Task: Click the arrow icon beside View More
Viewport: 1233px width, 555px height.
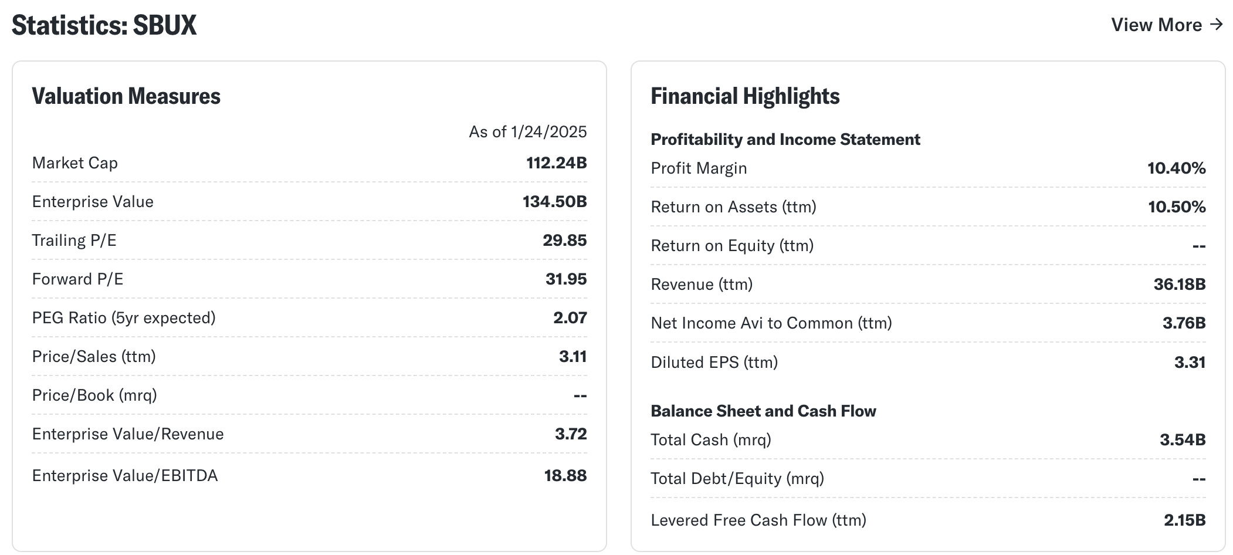Action: click(1217, 24)
